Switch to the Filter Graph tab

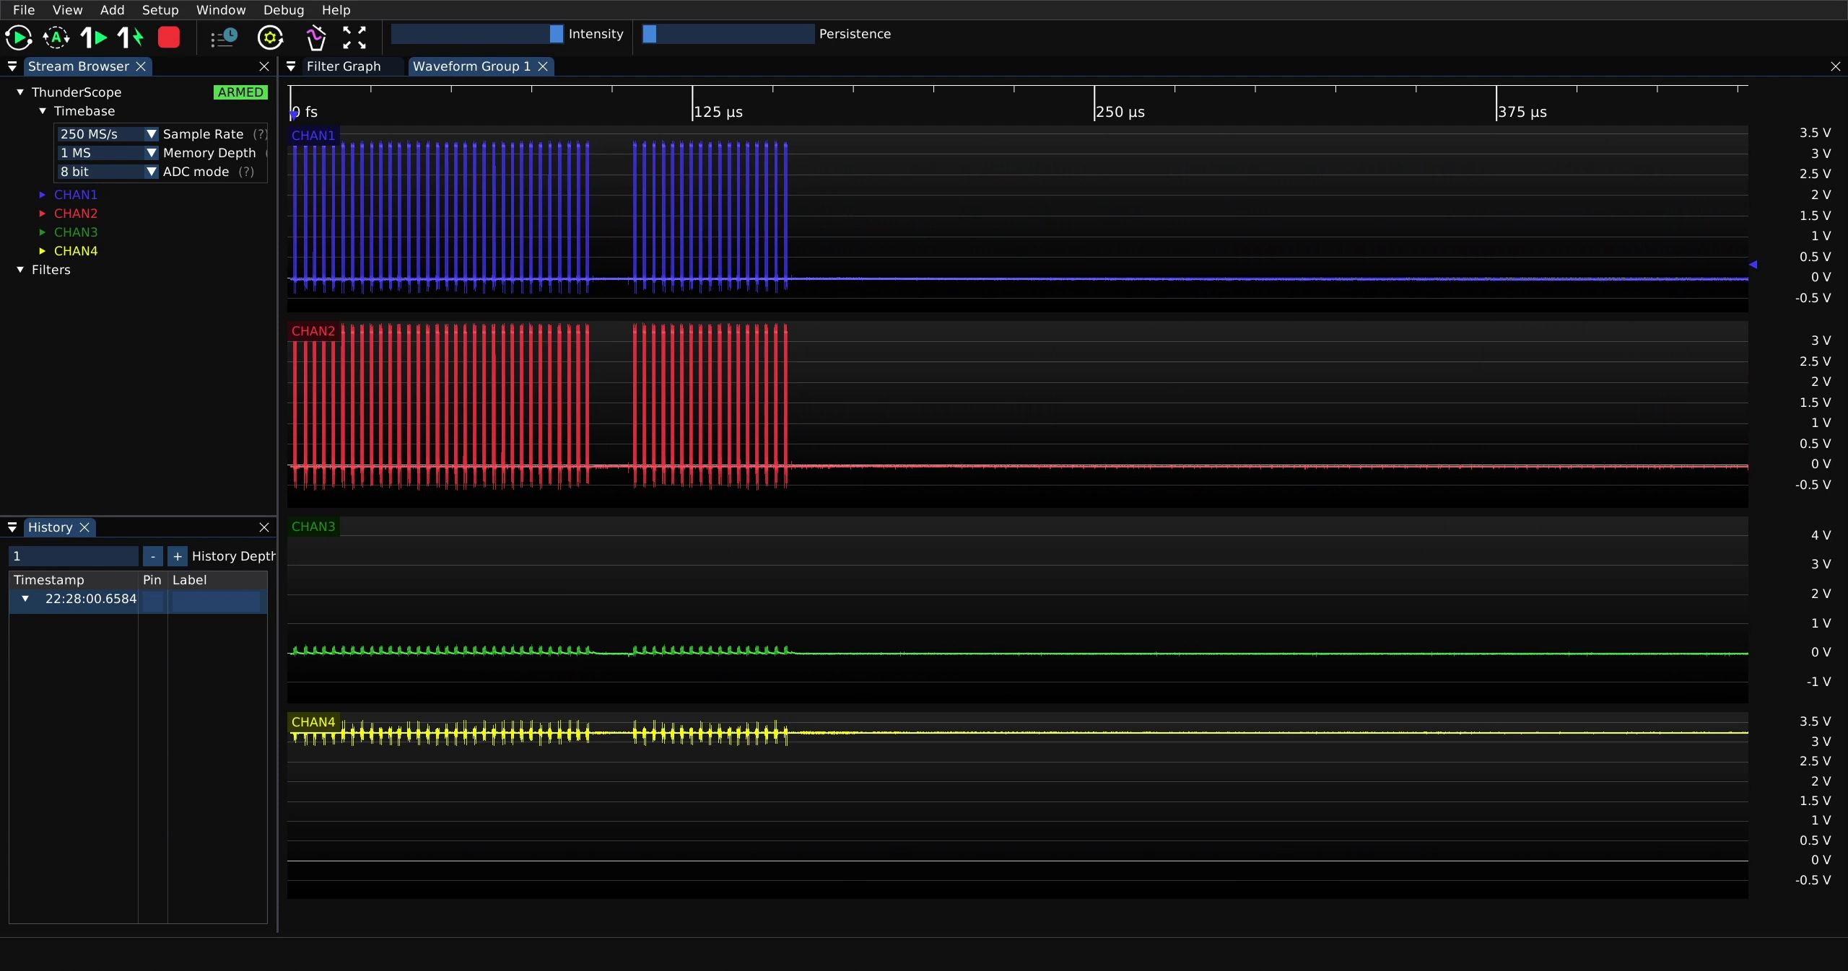click(x=344, y=66)
